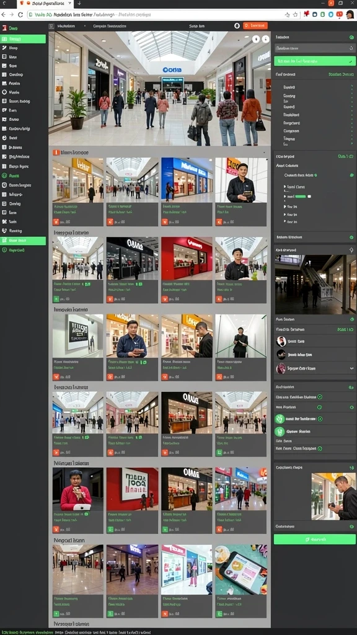The height and width of the screenshot is (635, 357).
Task: Expand the tree row that has the green bar
Action: tap(285, 197)
